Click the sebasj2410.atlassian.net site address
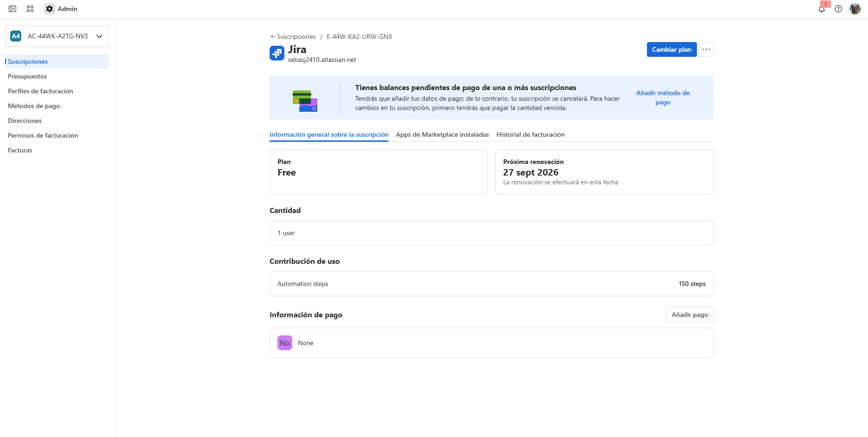This screenshot has width=868, height=437. click(322, 60)
